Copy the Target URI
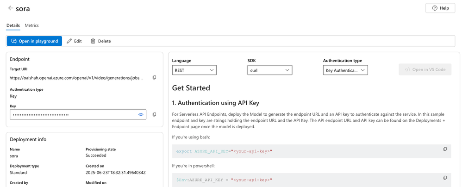The width and height of the screenshot is (462, 187). pos(154,78)
